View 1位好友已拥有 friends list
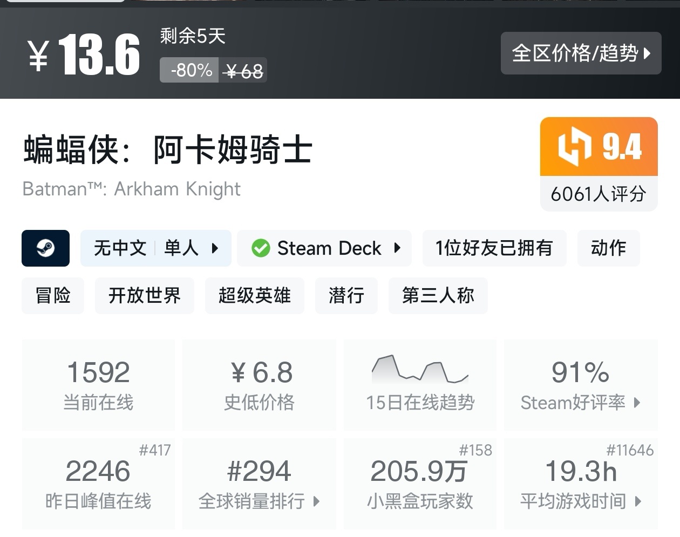Viewport: 680px width, 537px height. tap(494, 248)
